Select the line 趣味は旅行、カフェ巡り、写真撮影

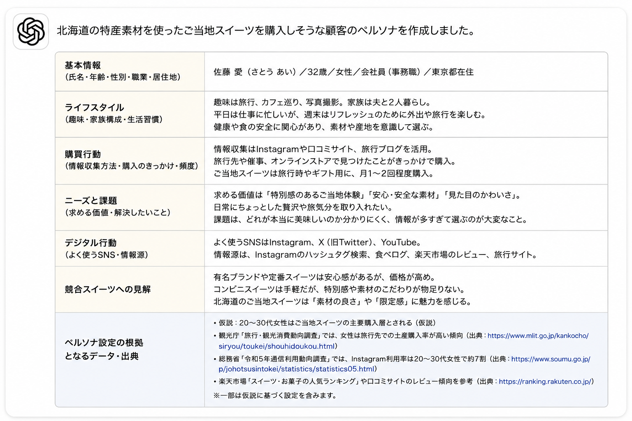click(322, 102)
